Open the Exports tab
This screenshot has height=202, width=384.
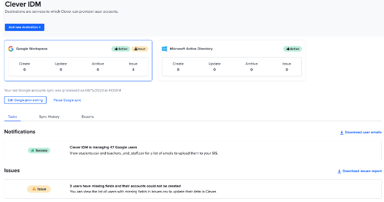(x=88, y=117)
